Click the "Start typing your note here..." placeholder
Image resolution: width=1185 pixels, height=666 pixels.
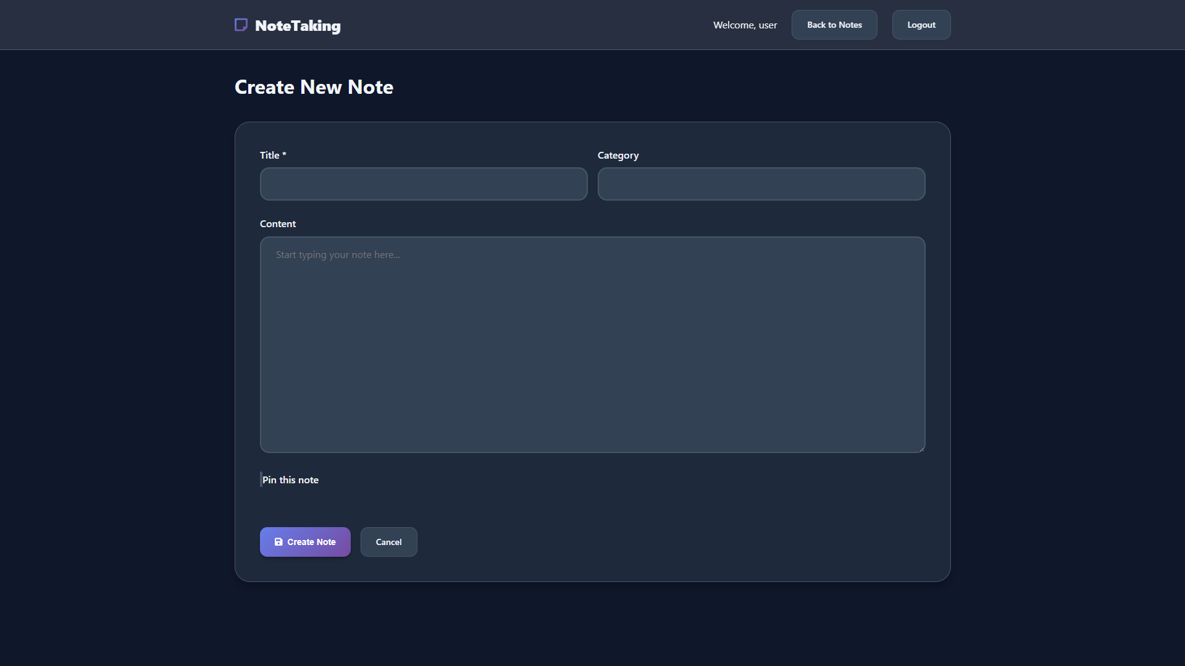click(x=338, y=255)
